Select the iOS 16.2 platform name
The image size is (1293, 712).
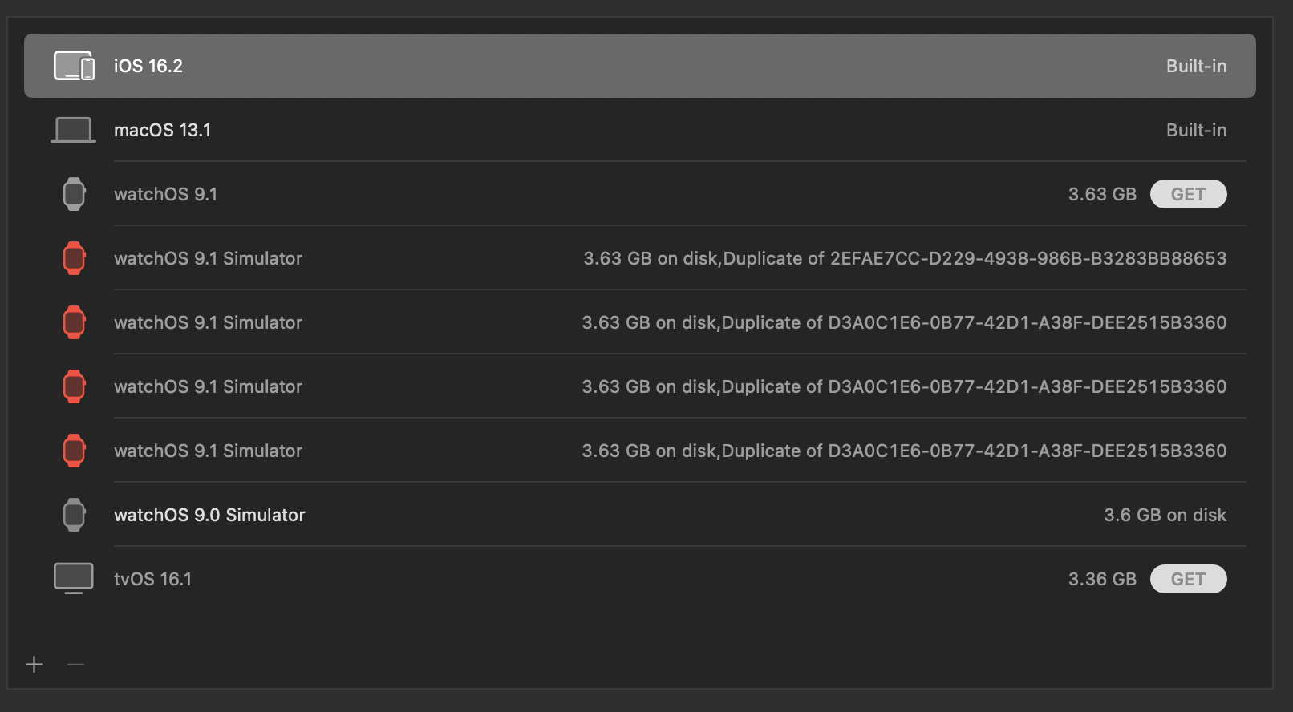pyautogui.click(x=148, y=66)
